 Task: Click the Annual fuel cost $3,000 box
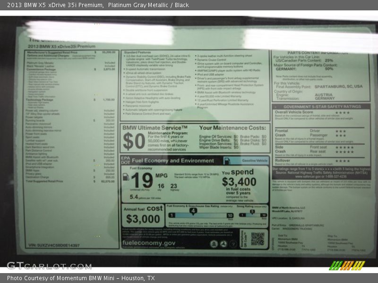click(x=143, y=216)
